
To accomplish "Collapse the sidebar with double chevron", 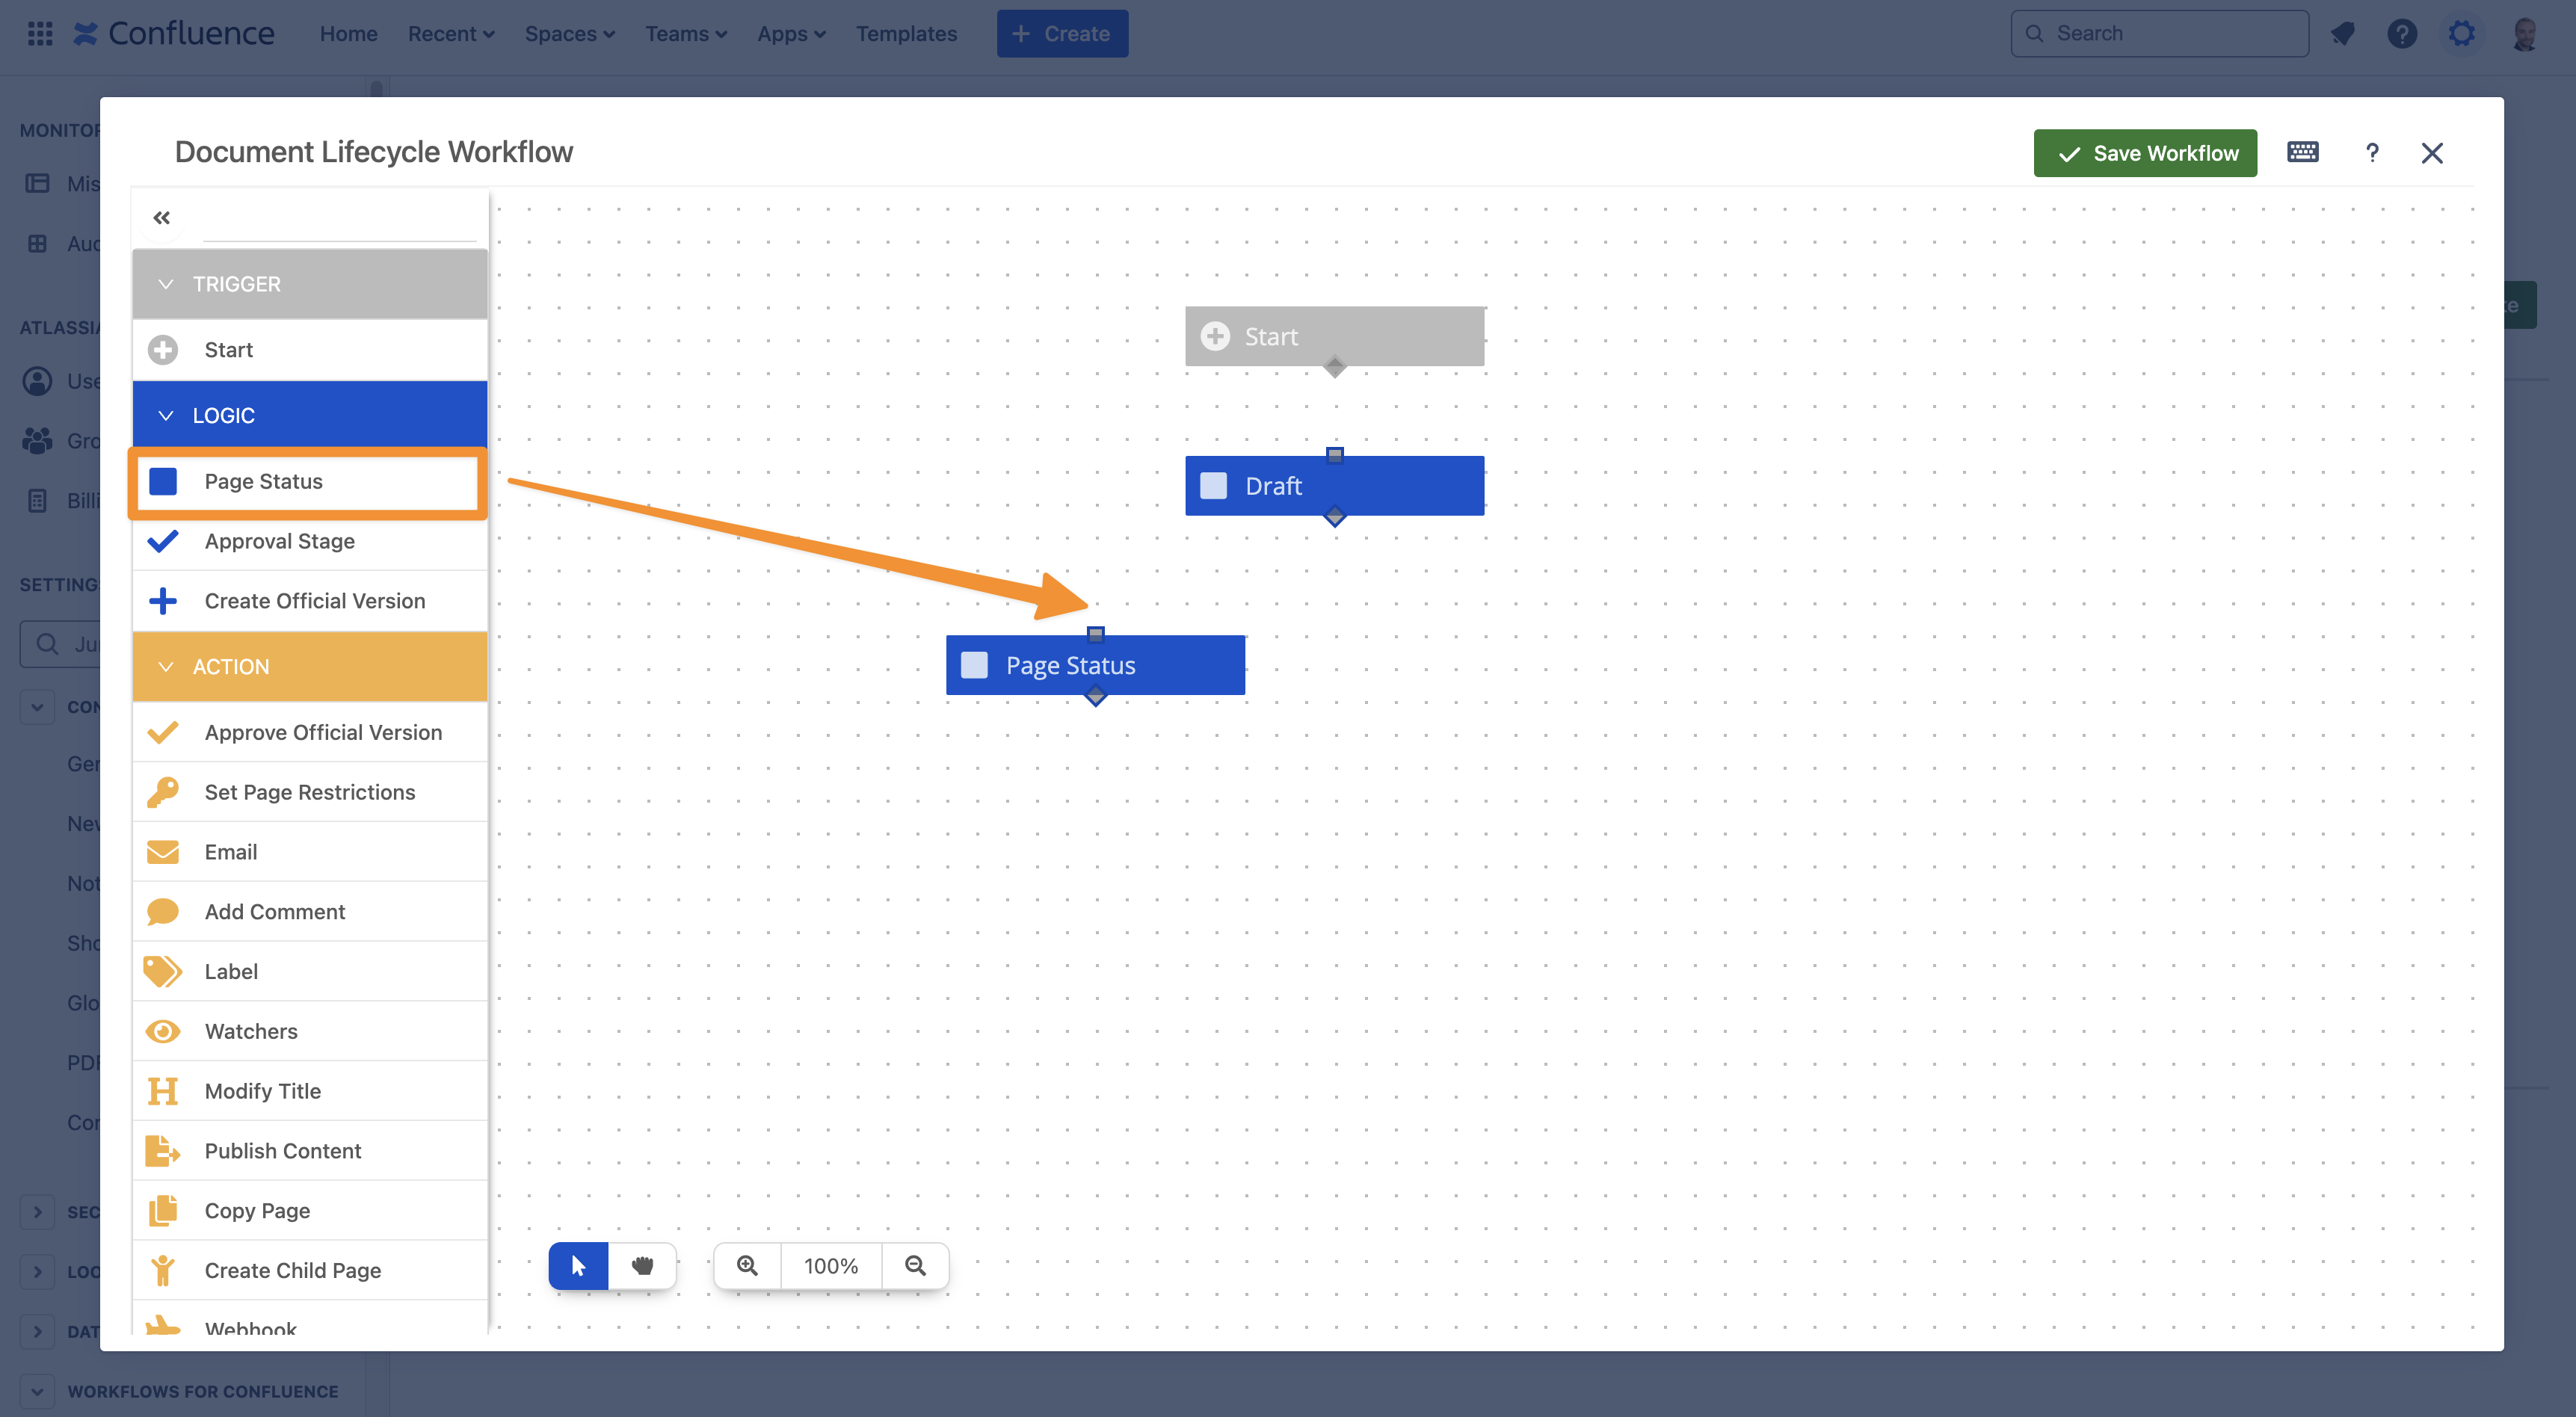I will point(162,217).
